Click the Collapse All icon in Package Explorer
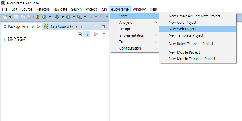Viewport: 242px width, 121px height. pyautogui.click(x=80, y=34)
